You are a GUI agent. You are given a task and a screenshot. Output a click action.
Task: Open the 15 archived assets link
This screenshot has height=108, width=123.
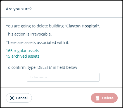pyautogui.click(x=23, y=56)
